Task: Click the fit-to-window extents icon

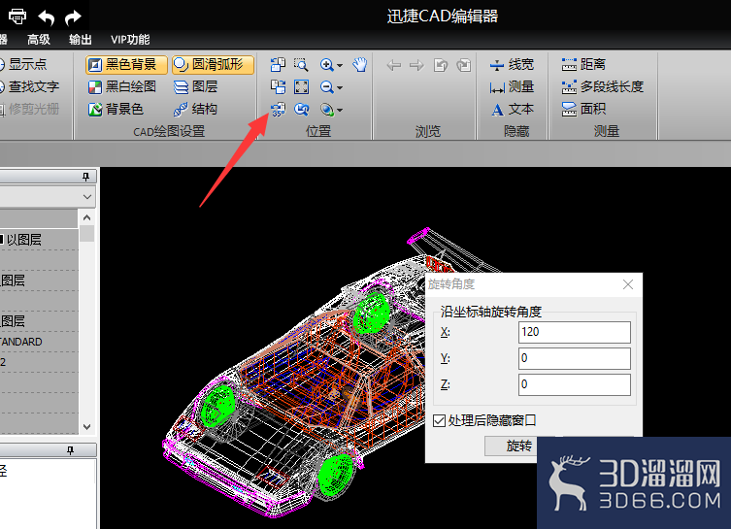Action: (x=301, y=86)
